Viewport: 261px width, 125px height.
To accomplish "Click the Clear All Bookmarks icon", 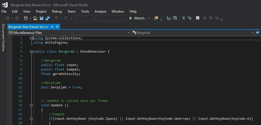I will click(216, 18).
